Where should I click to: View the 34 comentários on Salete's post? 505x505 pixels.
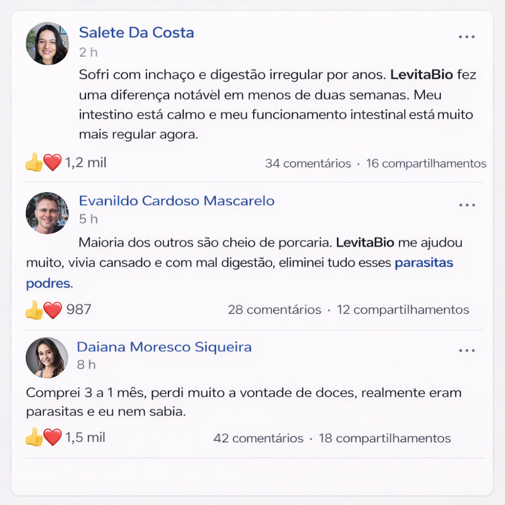pyautogui.click(x=308, y=164)
